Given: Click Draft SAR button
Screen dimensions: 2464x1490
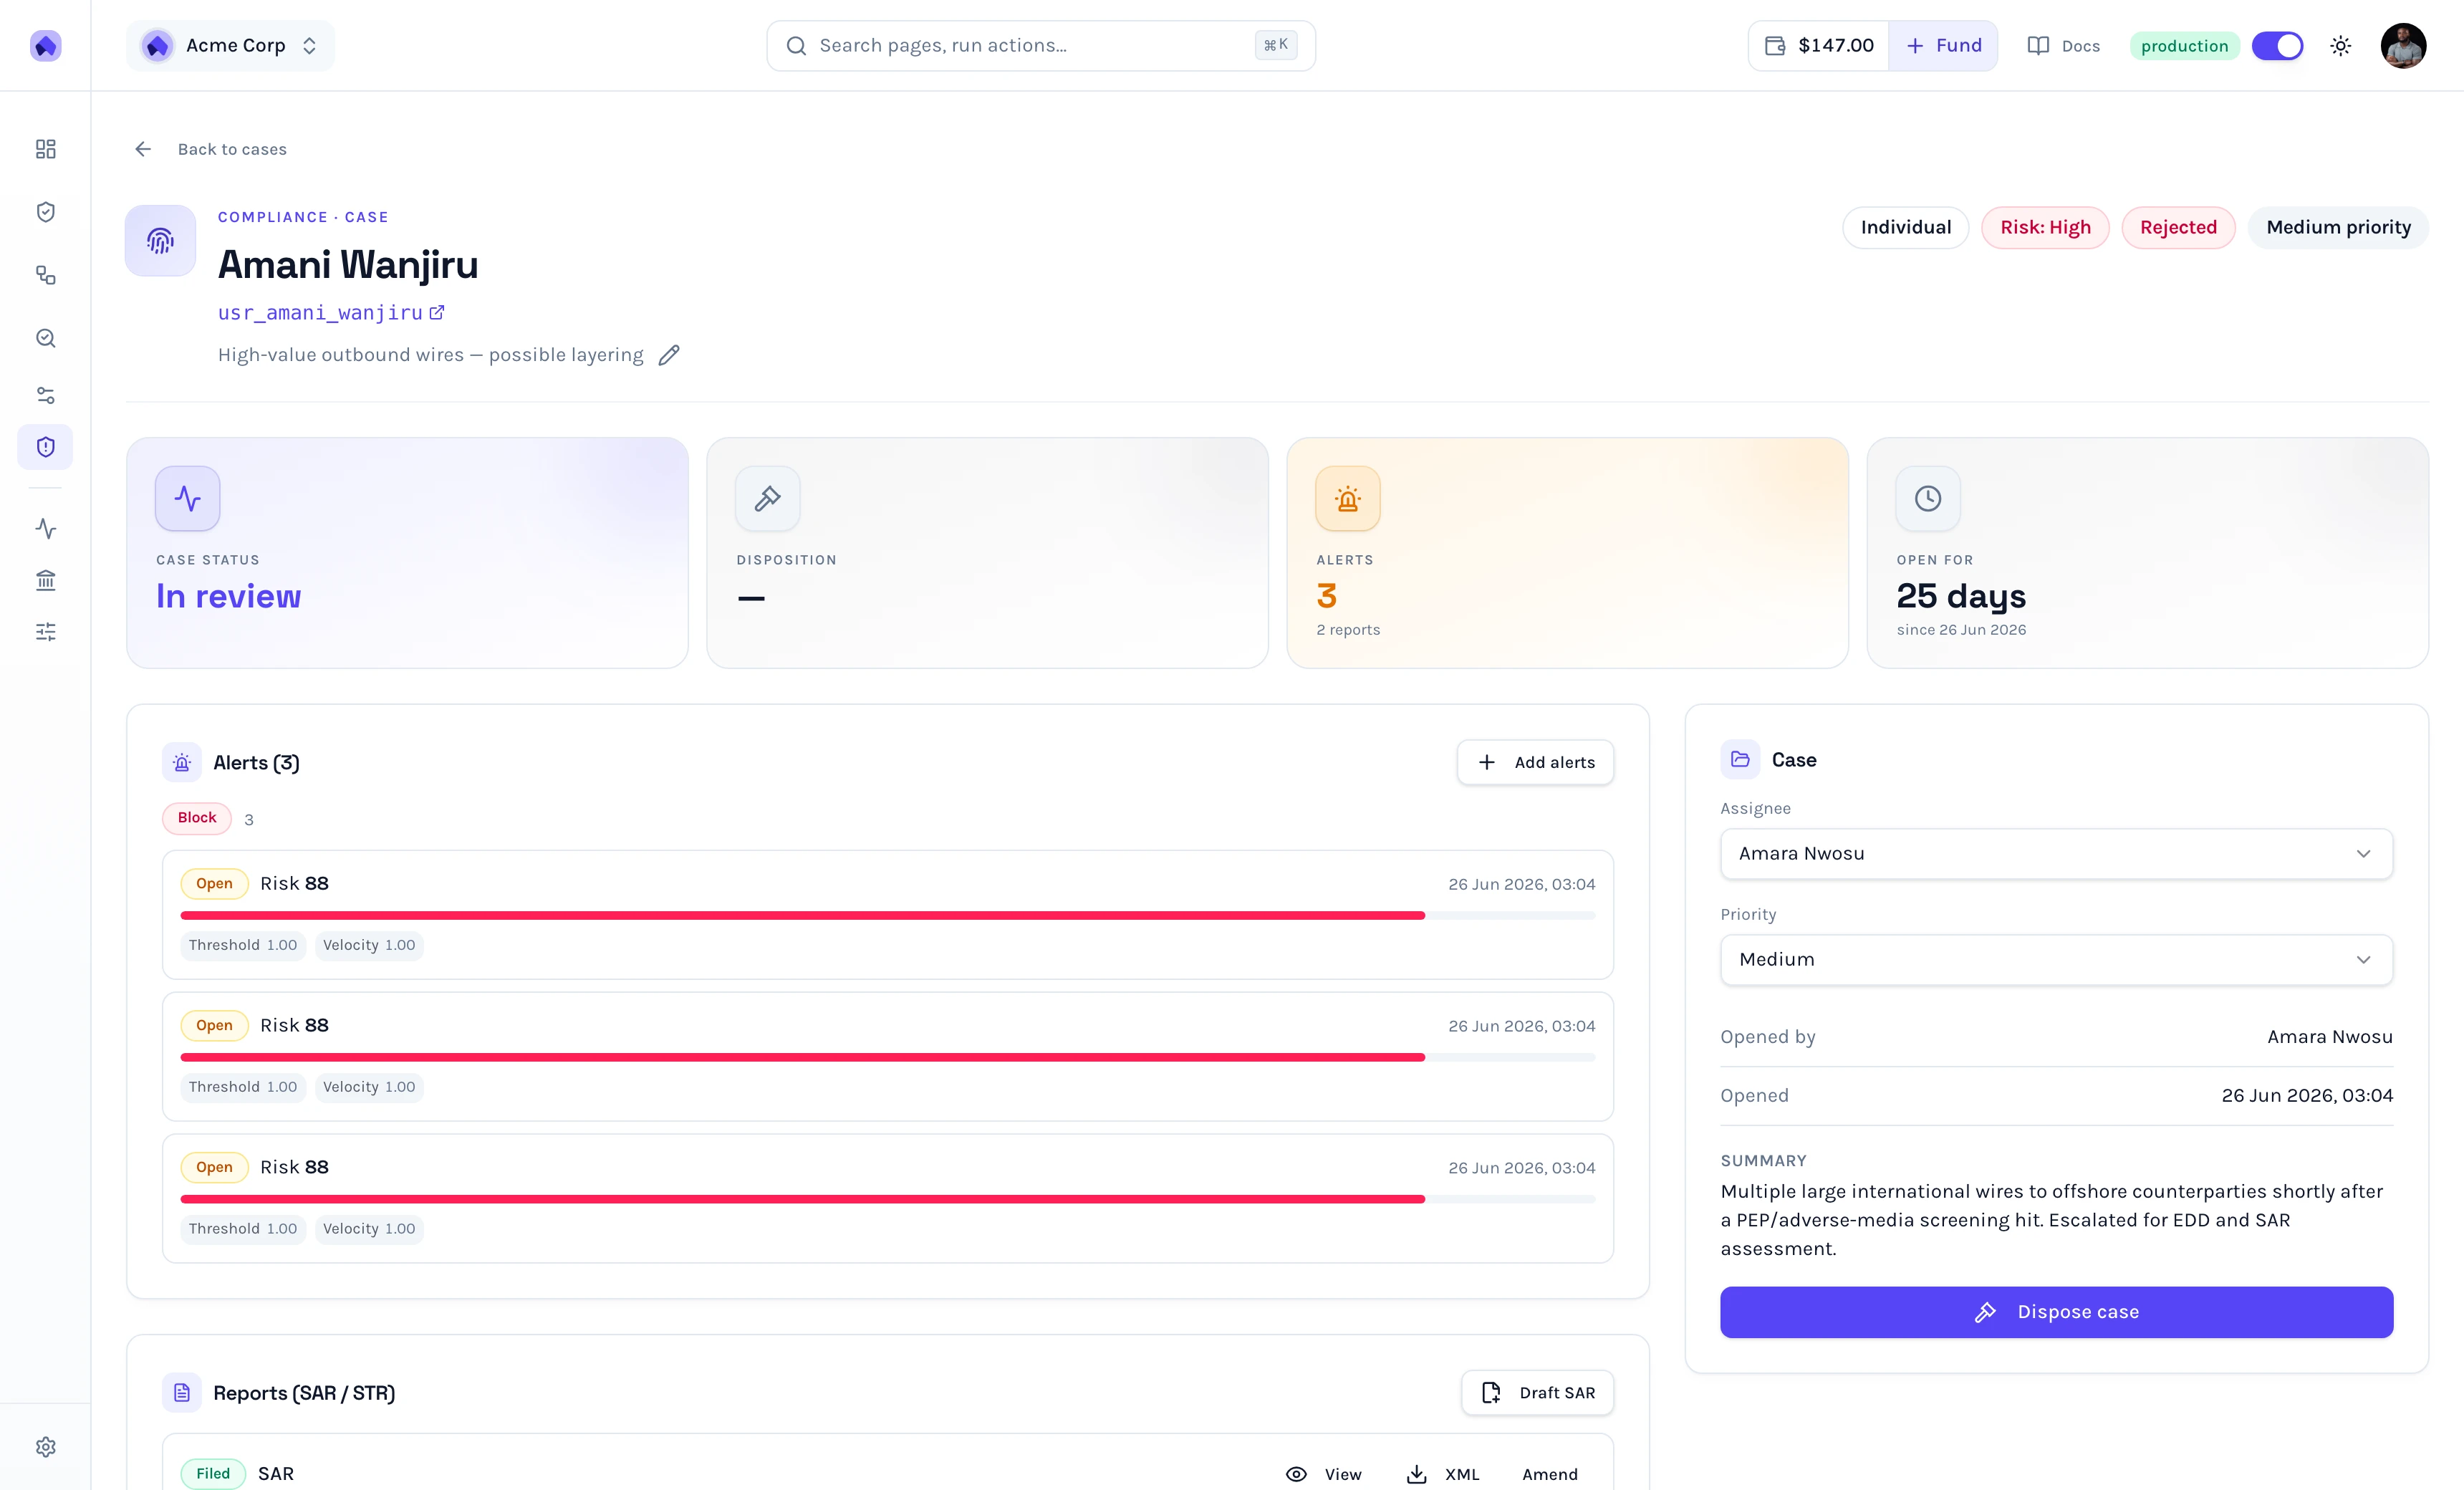Looking at the screenshot, I should (x=1537, y=1392).
